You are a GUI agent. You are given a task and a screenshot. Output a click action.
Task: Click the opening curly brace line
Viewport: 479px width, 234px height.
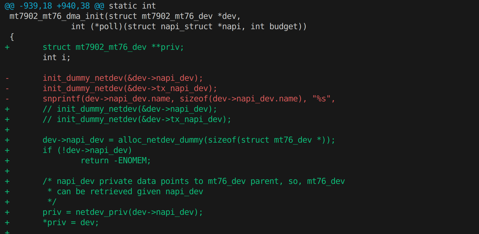[x=12, y=37]
